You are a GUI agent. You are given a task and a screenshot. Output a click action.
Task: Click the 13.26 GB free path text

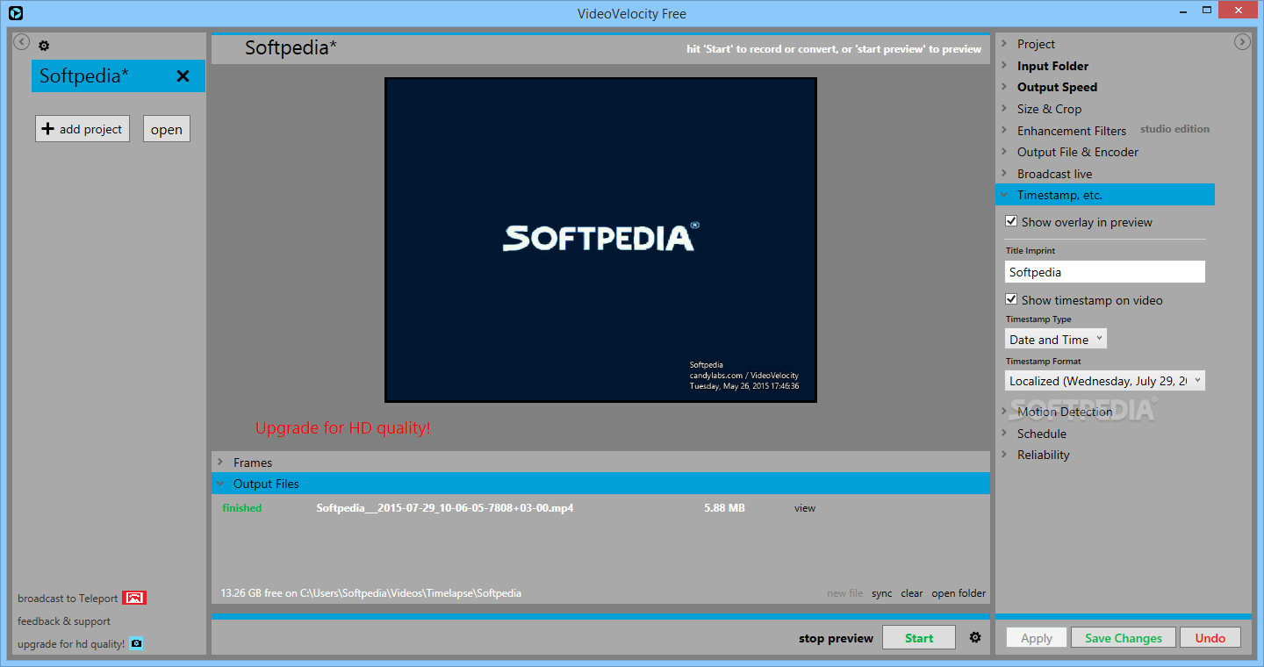click(x=371, y=593)
